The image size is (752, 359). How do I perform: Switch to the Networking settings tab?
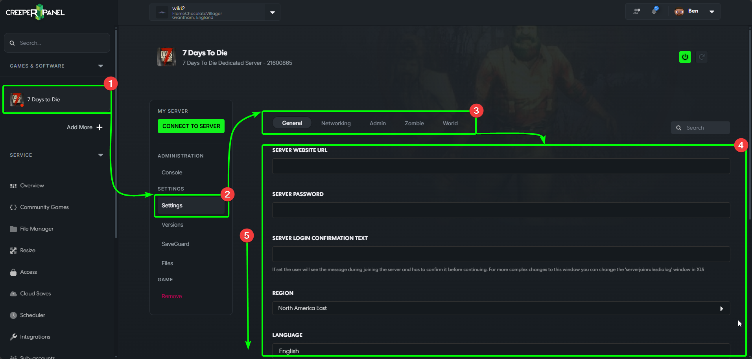click(336, 123)
